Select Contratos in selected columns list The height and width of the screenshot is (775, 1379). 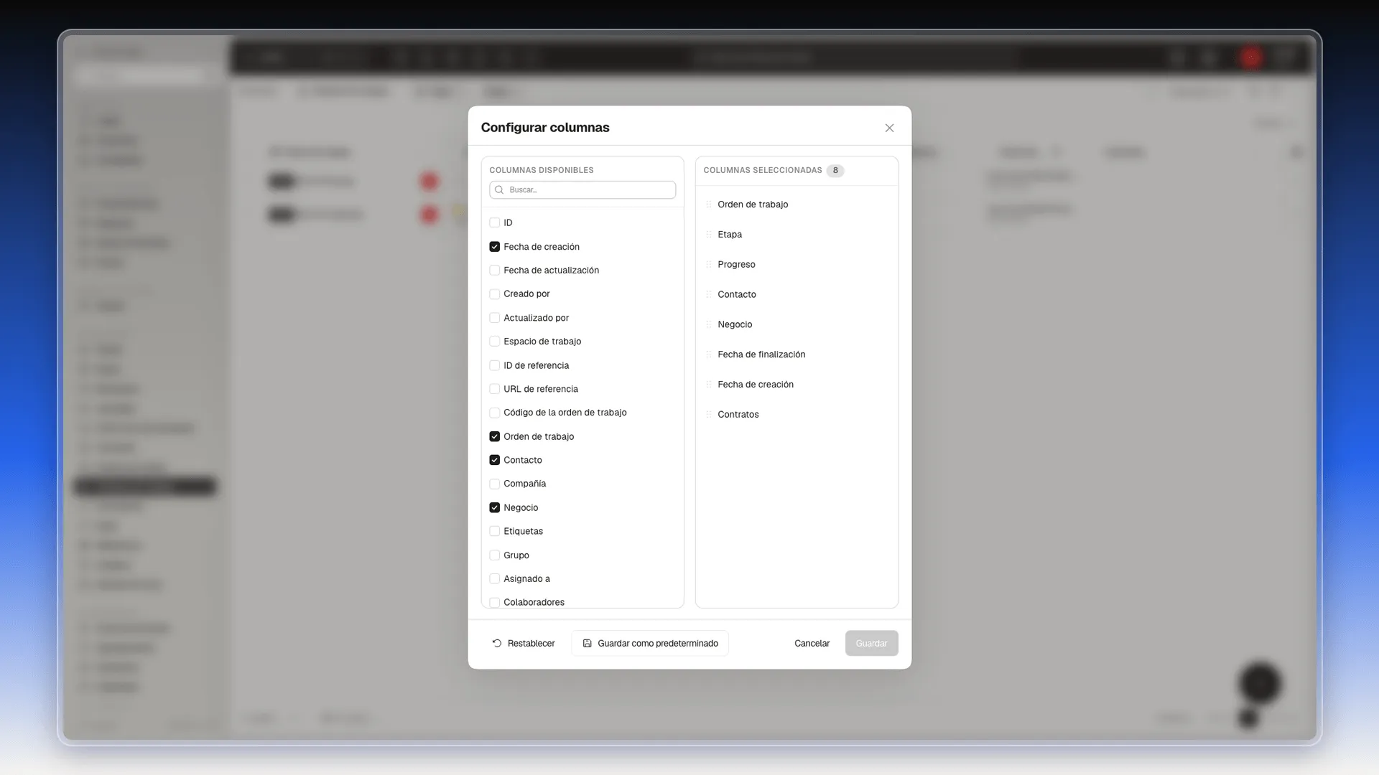pyautogui.click(x=738, y=415)
